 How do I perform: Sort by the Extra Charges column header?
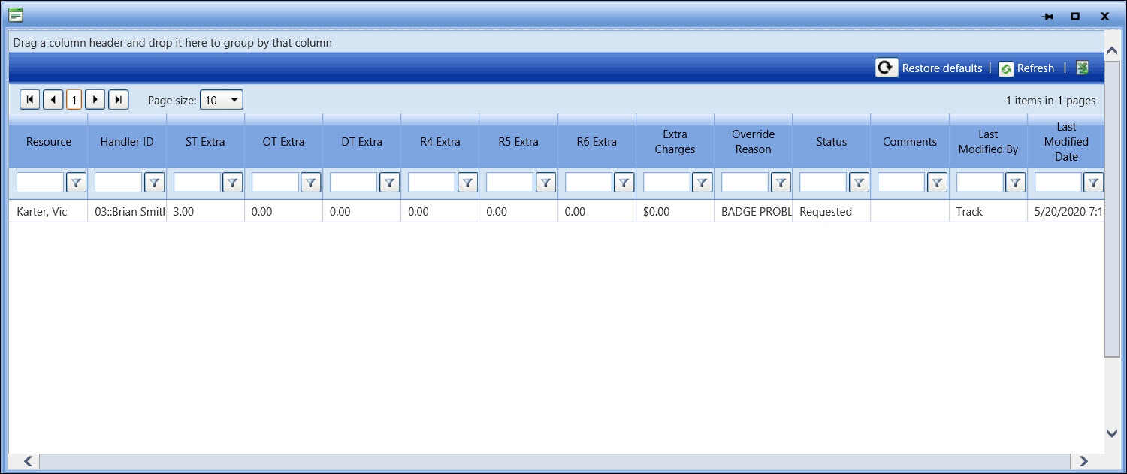(x=675, y=142)
